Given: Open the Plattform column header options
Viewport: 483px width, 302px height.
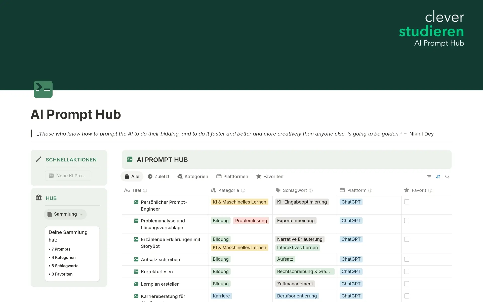Looking at the screenshot, I should click(356, 190).
